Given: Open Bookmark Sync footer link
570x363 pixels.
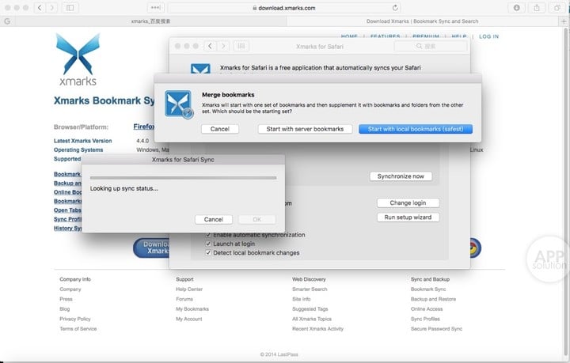Looking at the screenshot, I should [x=428, y=289].
